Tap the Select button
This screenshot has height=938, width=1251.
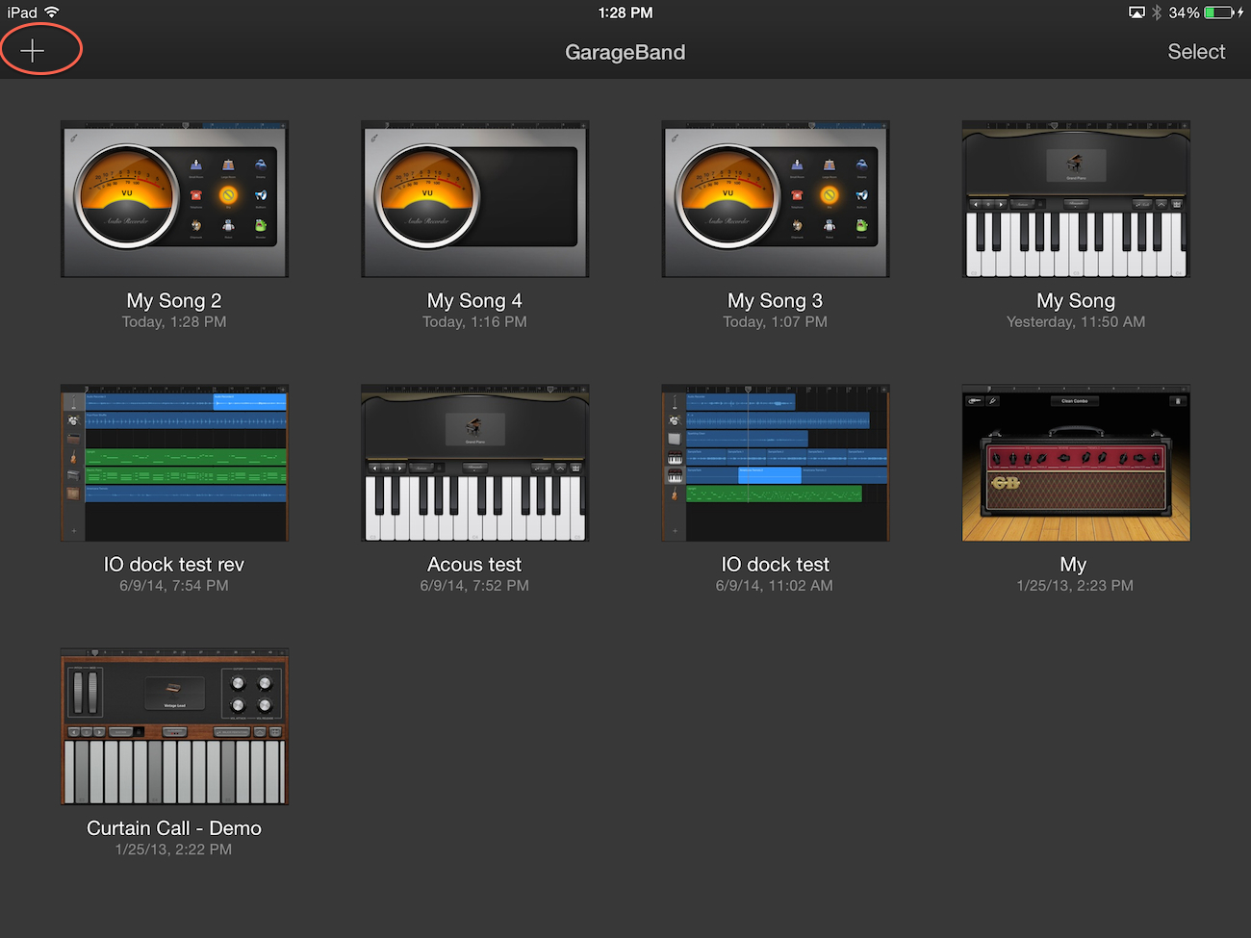tap(1196, 52)
